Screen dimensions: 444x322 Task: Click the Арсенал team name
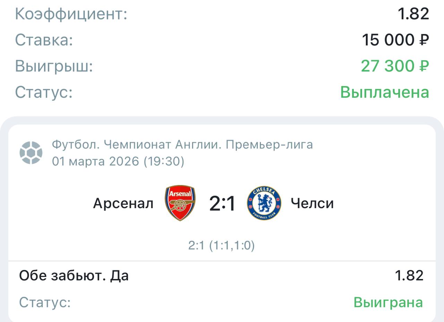123,203
